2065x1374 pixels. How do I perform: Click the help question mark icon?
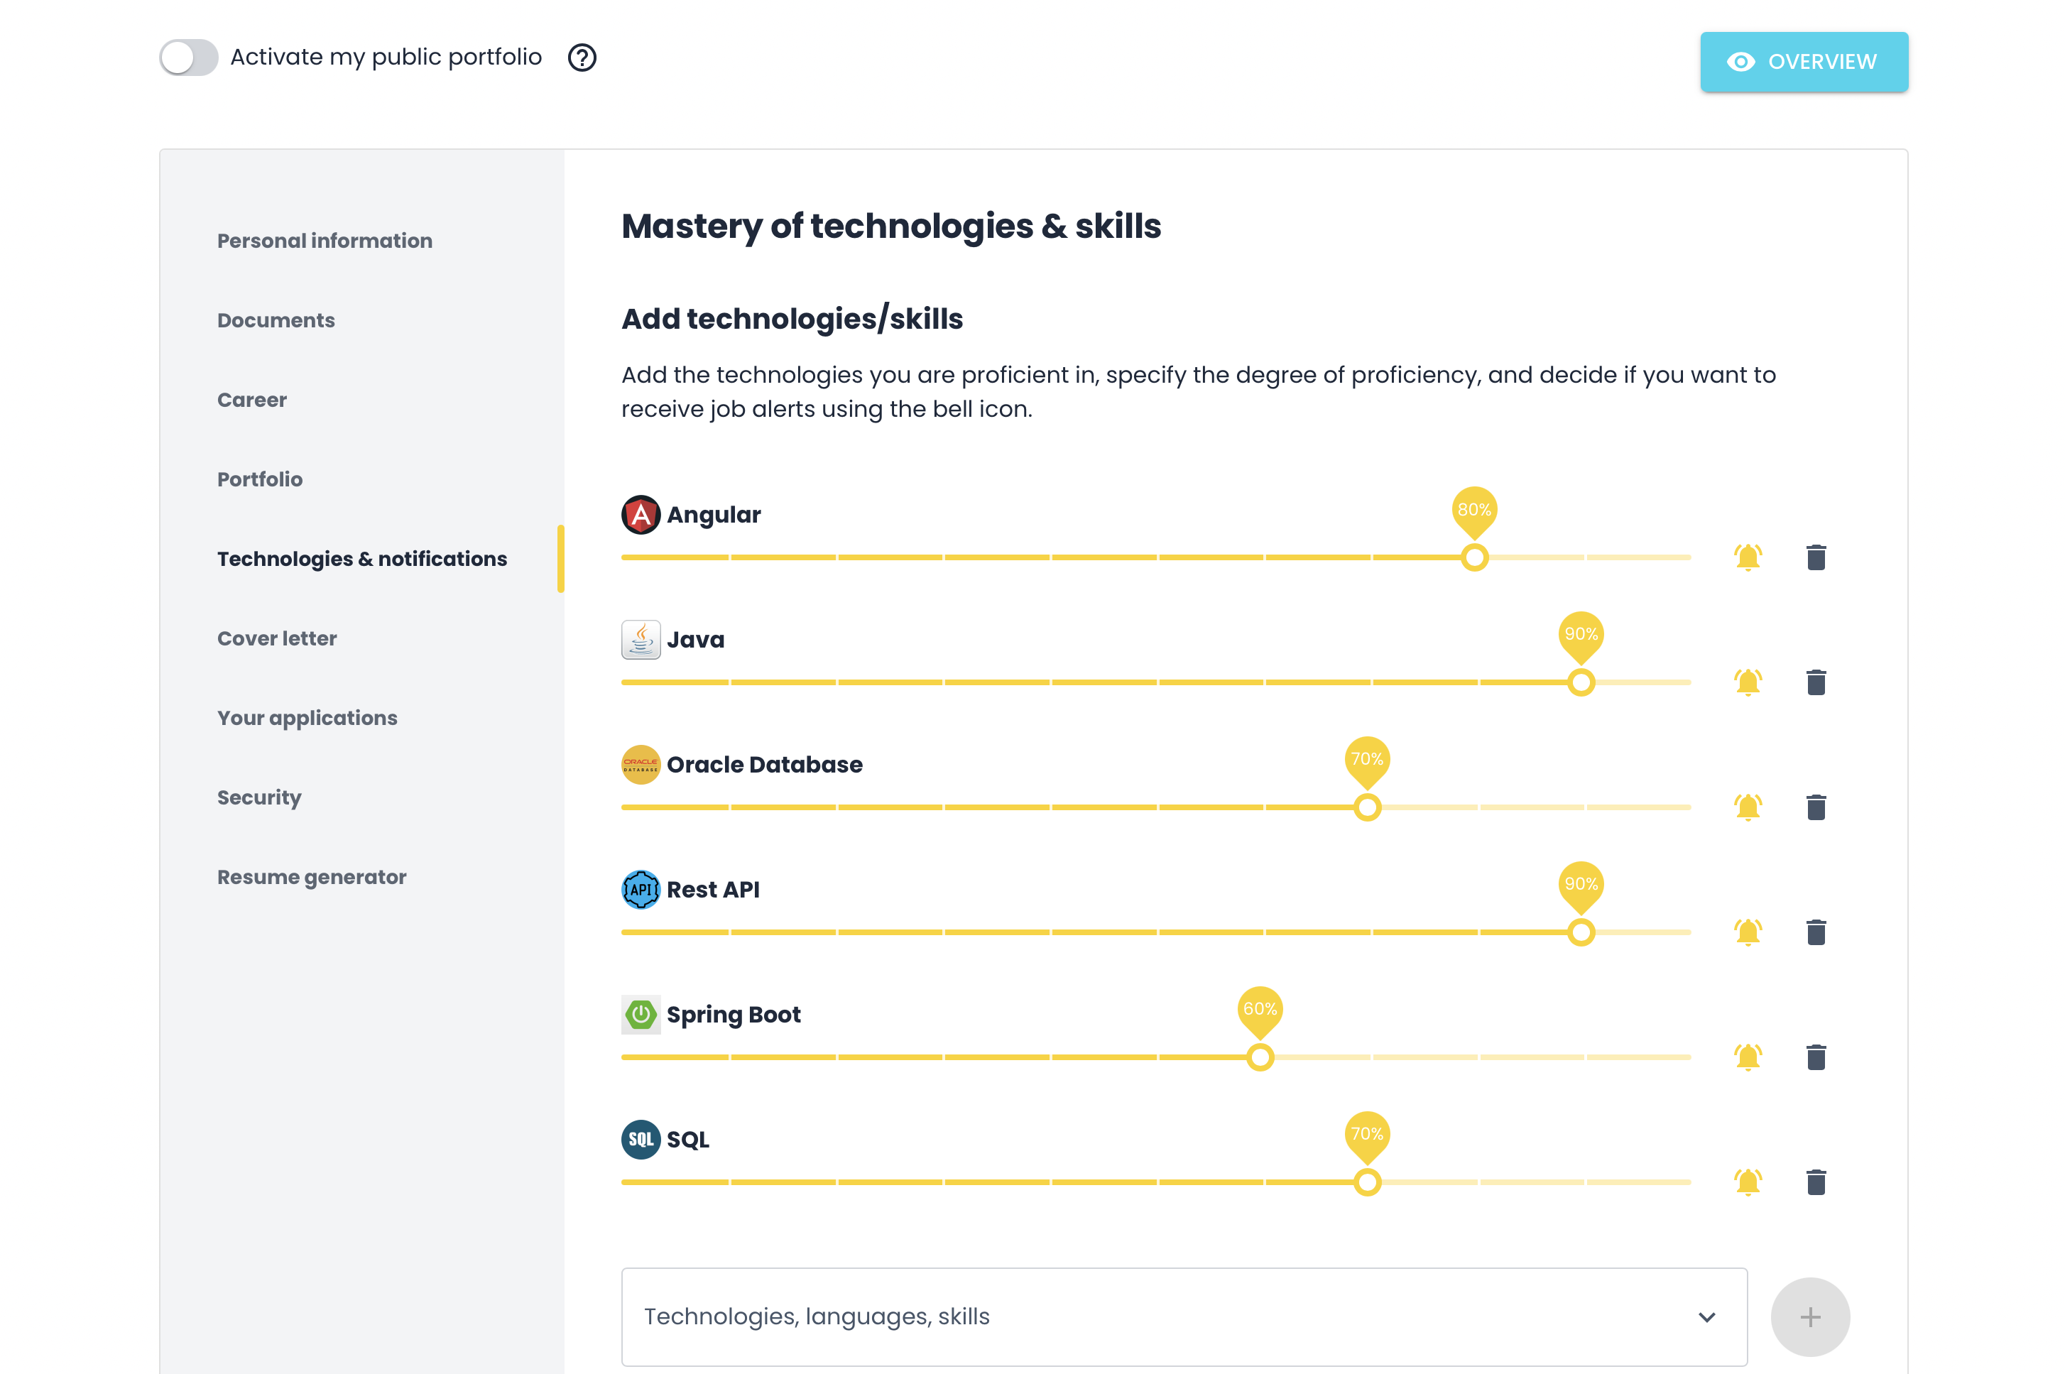click(x=582, y=58)
